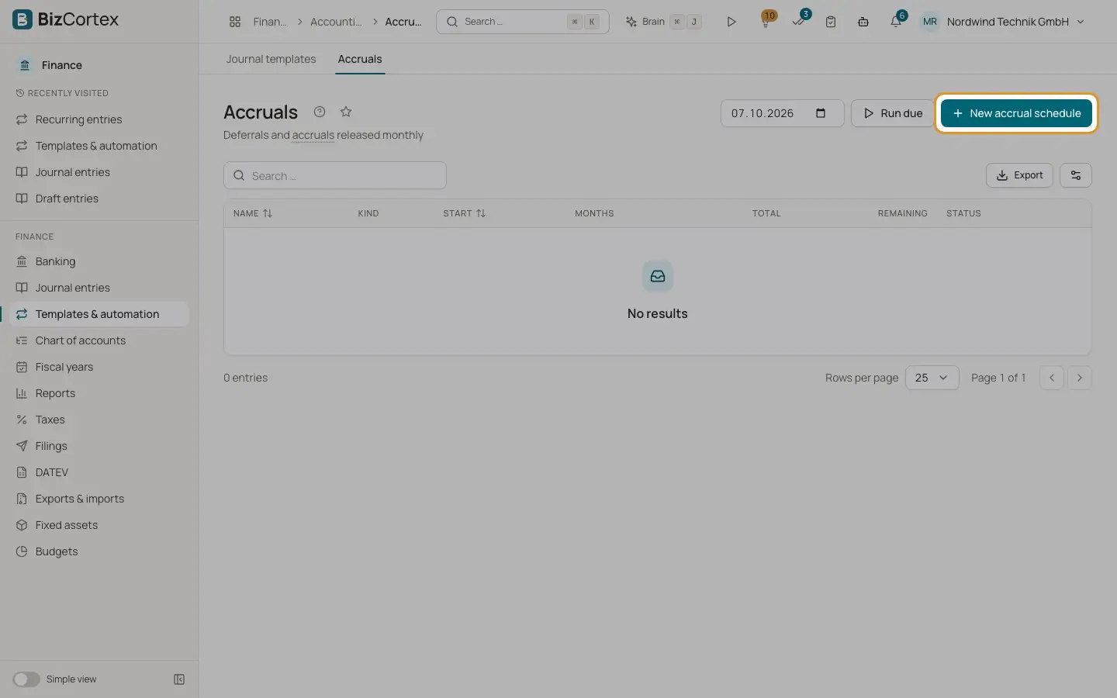Open Banking in sidebar
Screen dimensions: 1117x698
pos(99,261)
